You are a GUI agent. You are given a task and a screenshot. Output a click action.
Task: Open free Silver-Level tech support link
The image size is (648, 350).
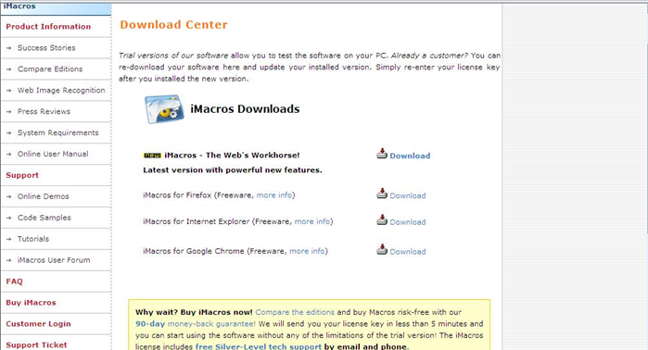click(259, 346)
